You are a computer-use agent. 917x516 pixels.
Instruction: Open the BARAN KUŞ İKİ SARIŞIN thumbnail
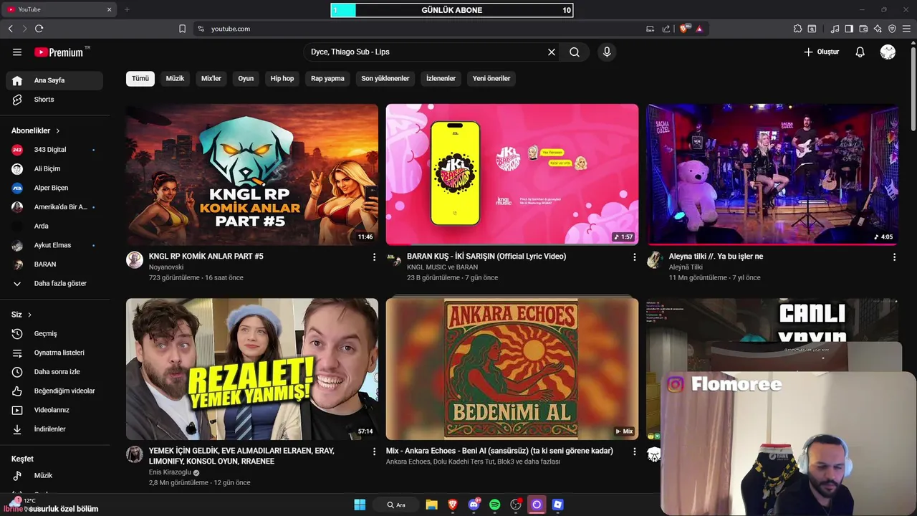pyautogui.click(x=512, y=175)
